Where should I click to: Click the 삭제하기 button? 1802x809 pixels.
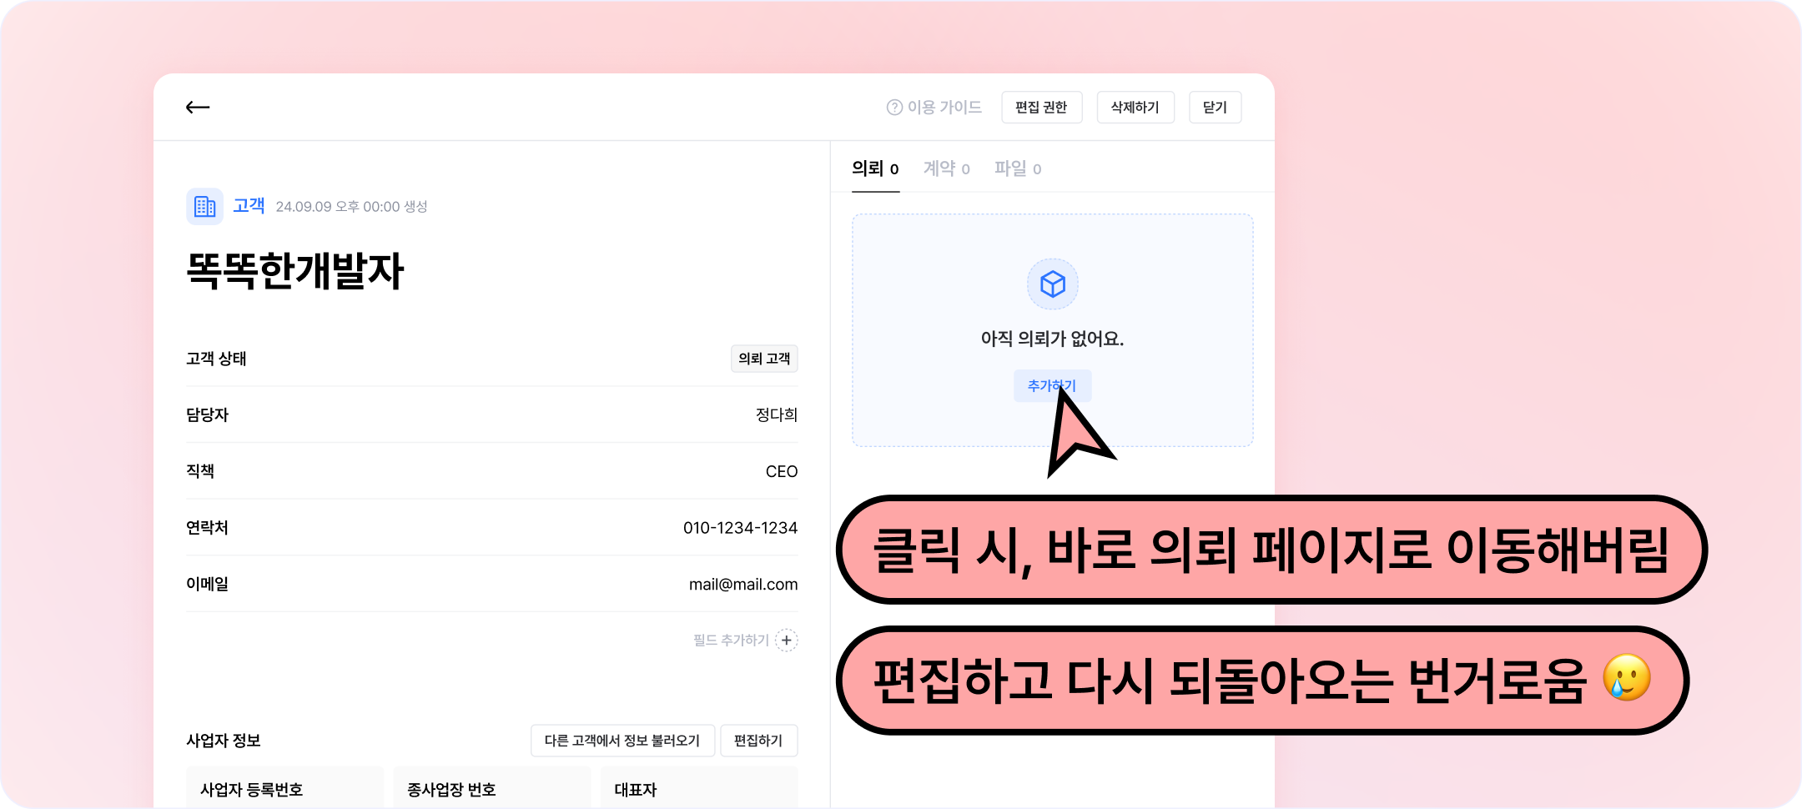[1135, 108]
